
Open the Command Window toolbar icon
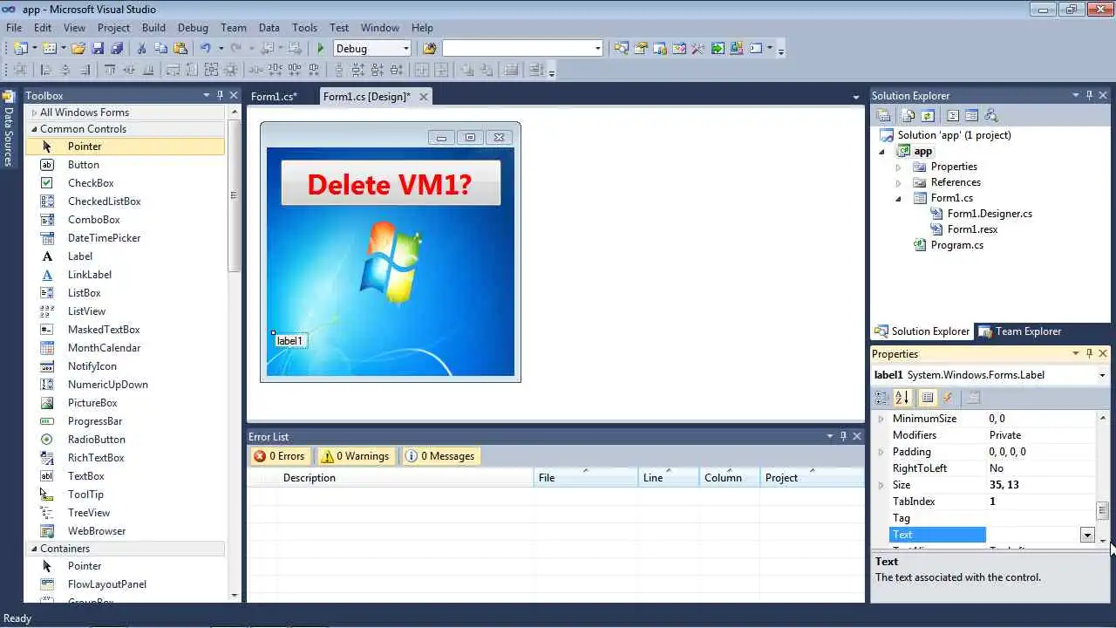(x=756, y=49)
